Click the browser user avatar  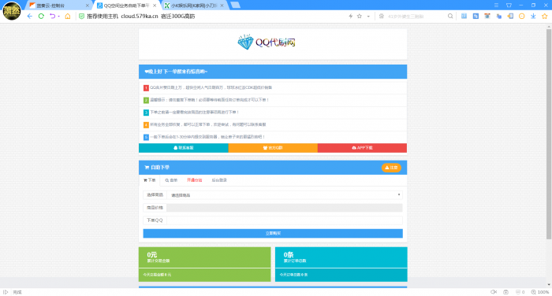(x=12, y=11)
